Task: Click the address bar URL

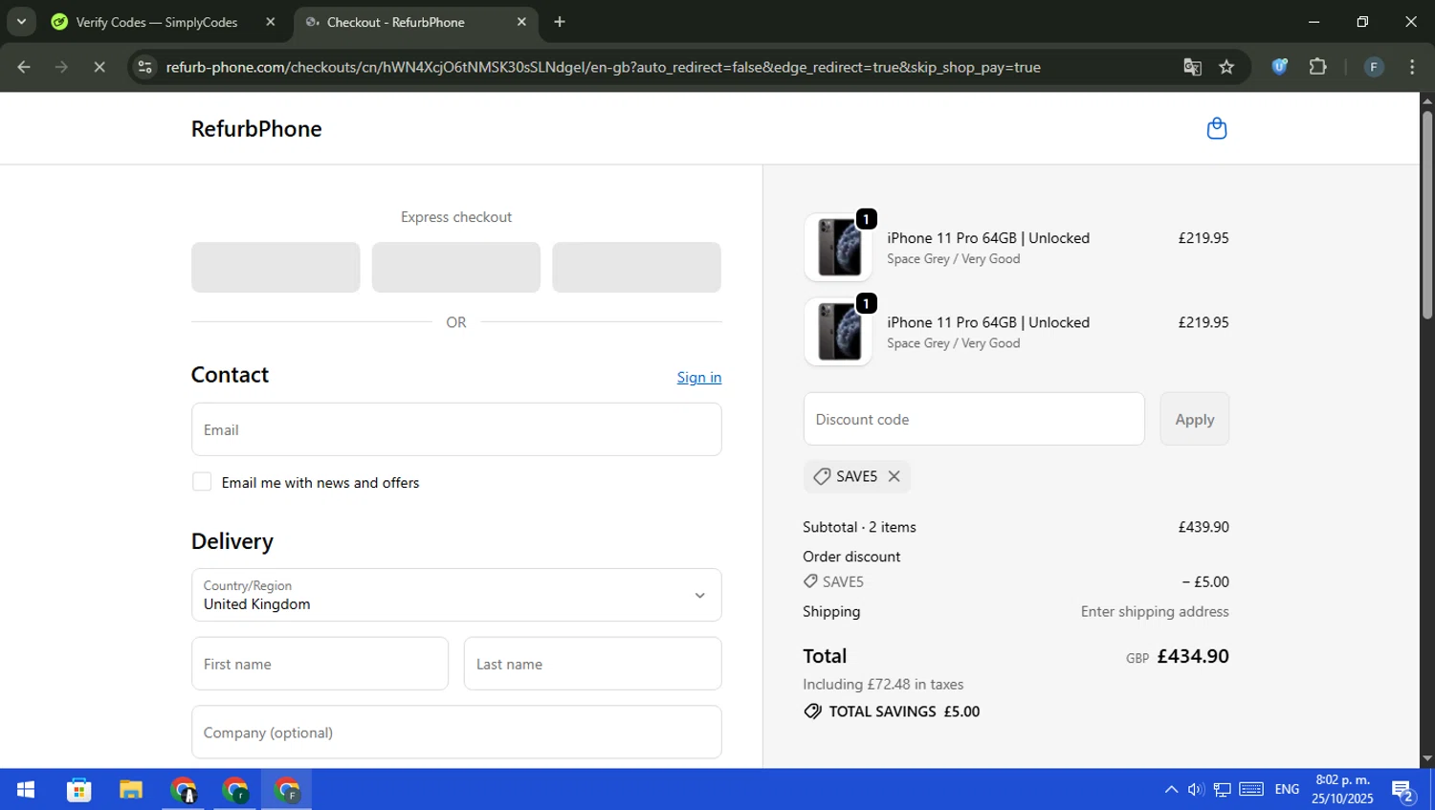Action: click(x=603, y=67)
